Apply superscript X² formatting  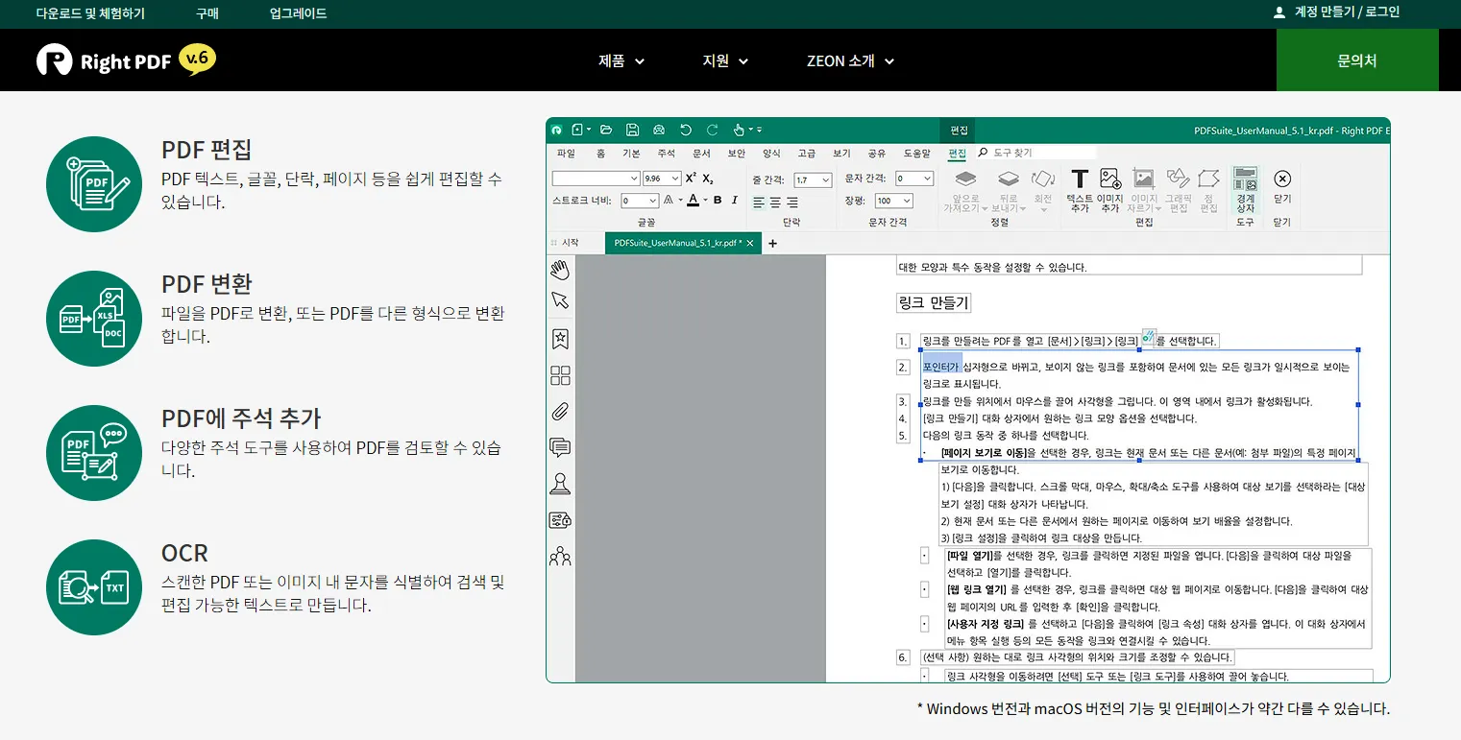coord(691,179)
